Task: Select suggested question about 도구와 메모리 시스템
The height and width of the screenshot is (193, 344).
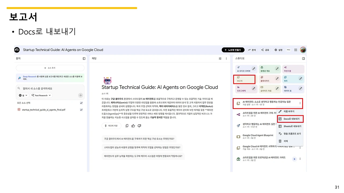Action: point(143,156)
